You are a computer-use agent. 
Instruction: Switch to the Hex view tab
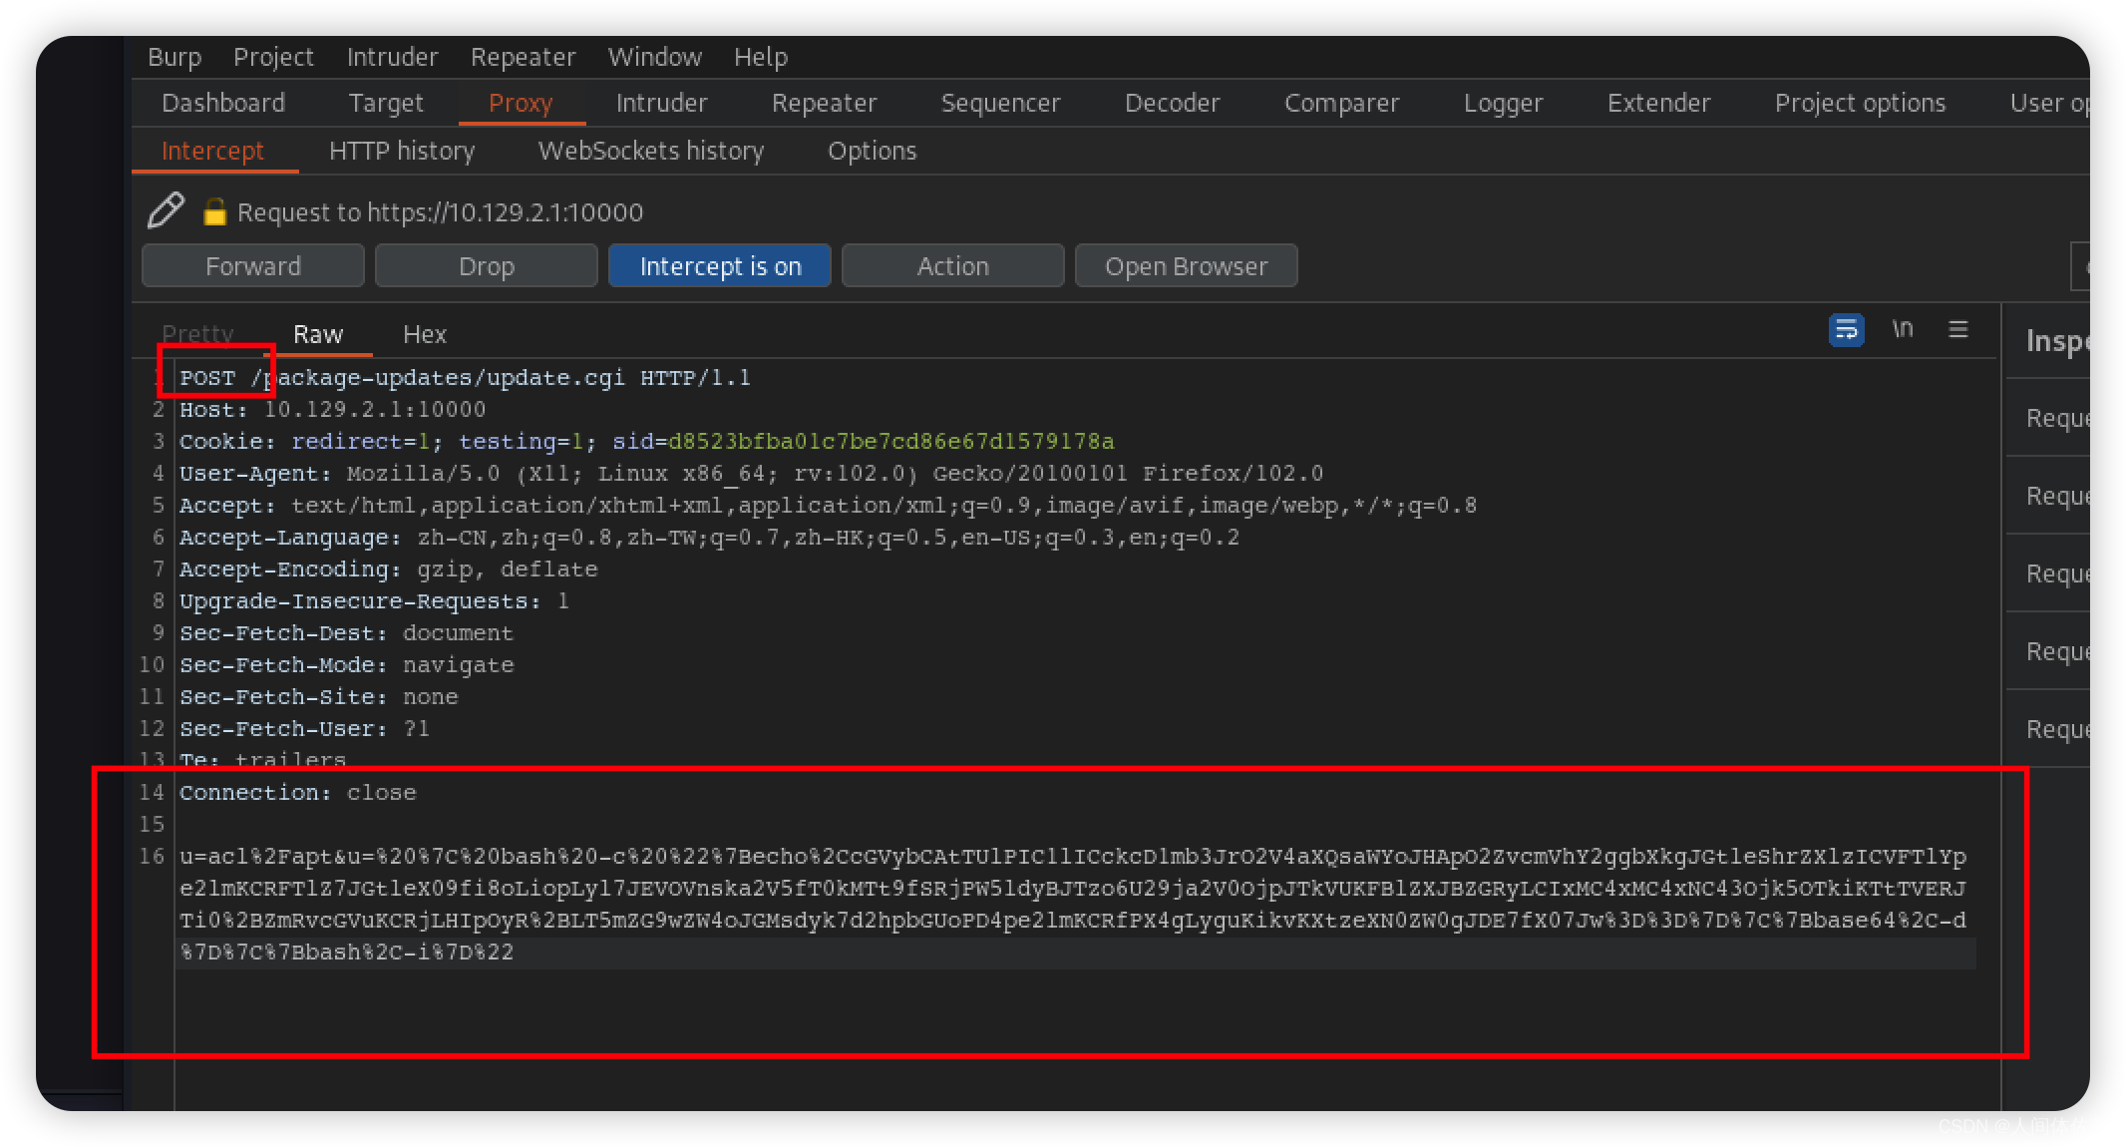(x=424, y=333)
